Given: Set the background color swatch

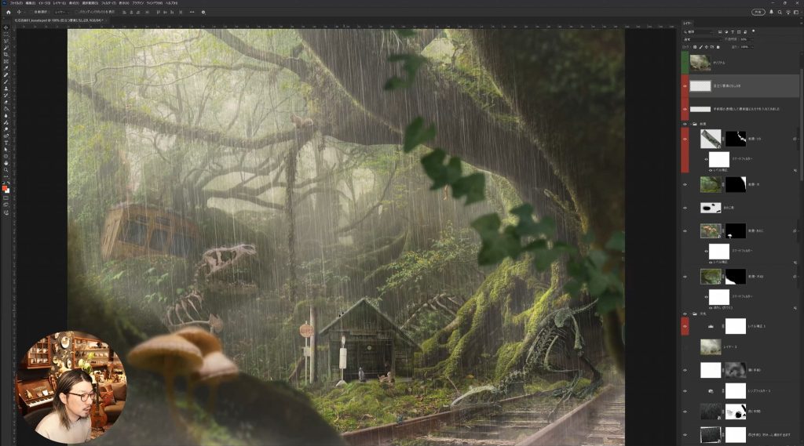Looking at the screenshot, I should click(x=8, y=191).
